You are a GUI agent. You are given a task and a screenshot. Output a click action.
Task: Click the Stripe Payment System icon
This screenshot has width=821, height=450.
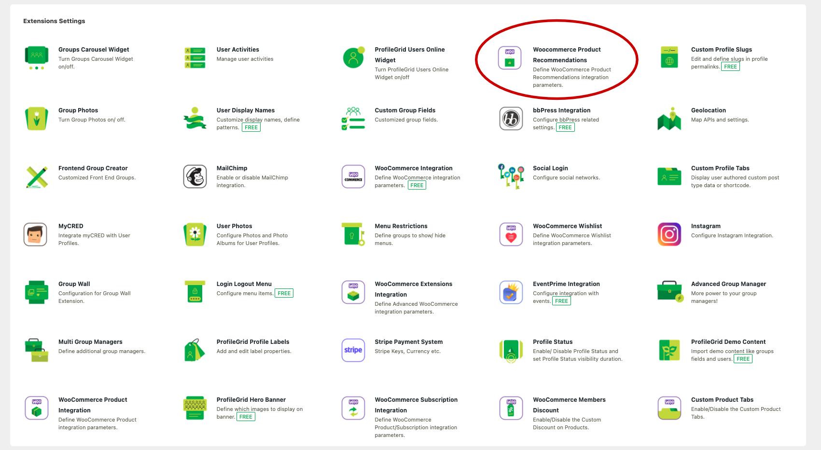[353, 350]
